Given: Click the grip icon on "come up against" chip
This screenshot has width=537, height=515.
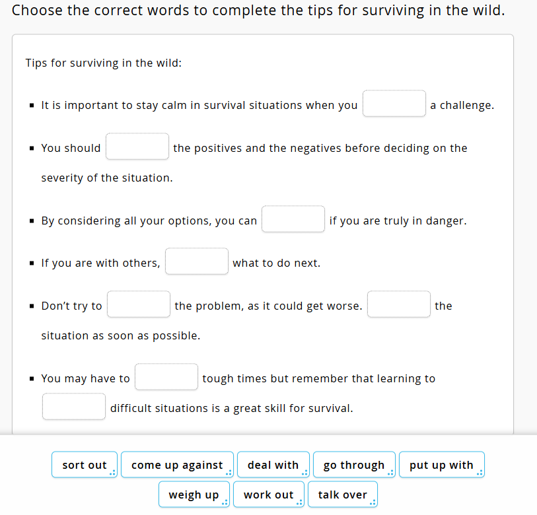Looking at the screenshot, I should point(229,472).
